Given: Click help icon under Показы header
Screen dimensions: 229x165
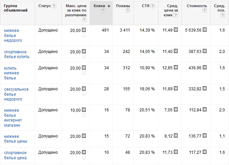Looking at the screenshot, I should tap(128, 11).
